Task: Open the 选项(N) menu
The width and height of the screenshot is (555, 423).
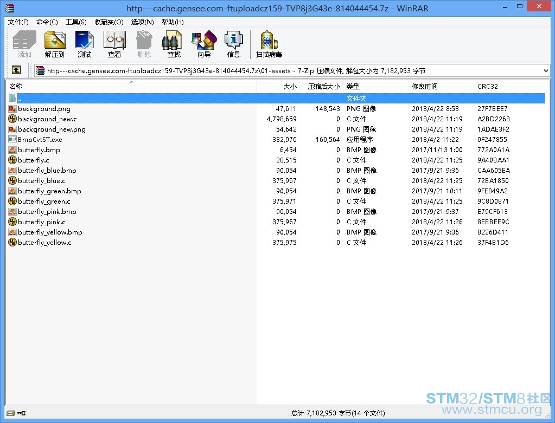Action: click(142, 22)
